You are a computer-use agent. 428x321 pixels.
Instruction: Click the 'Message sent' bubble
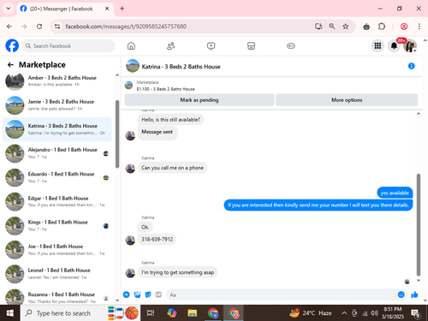pos(158,132)
